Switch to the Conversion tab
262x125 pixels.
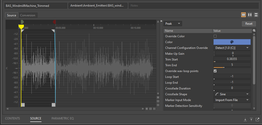click(x=28, y=15)
